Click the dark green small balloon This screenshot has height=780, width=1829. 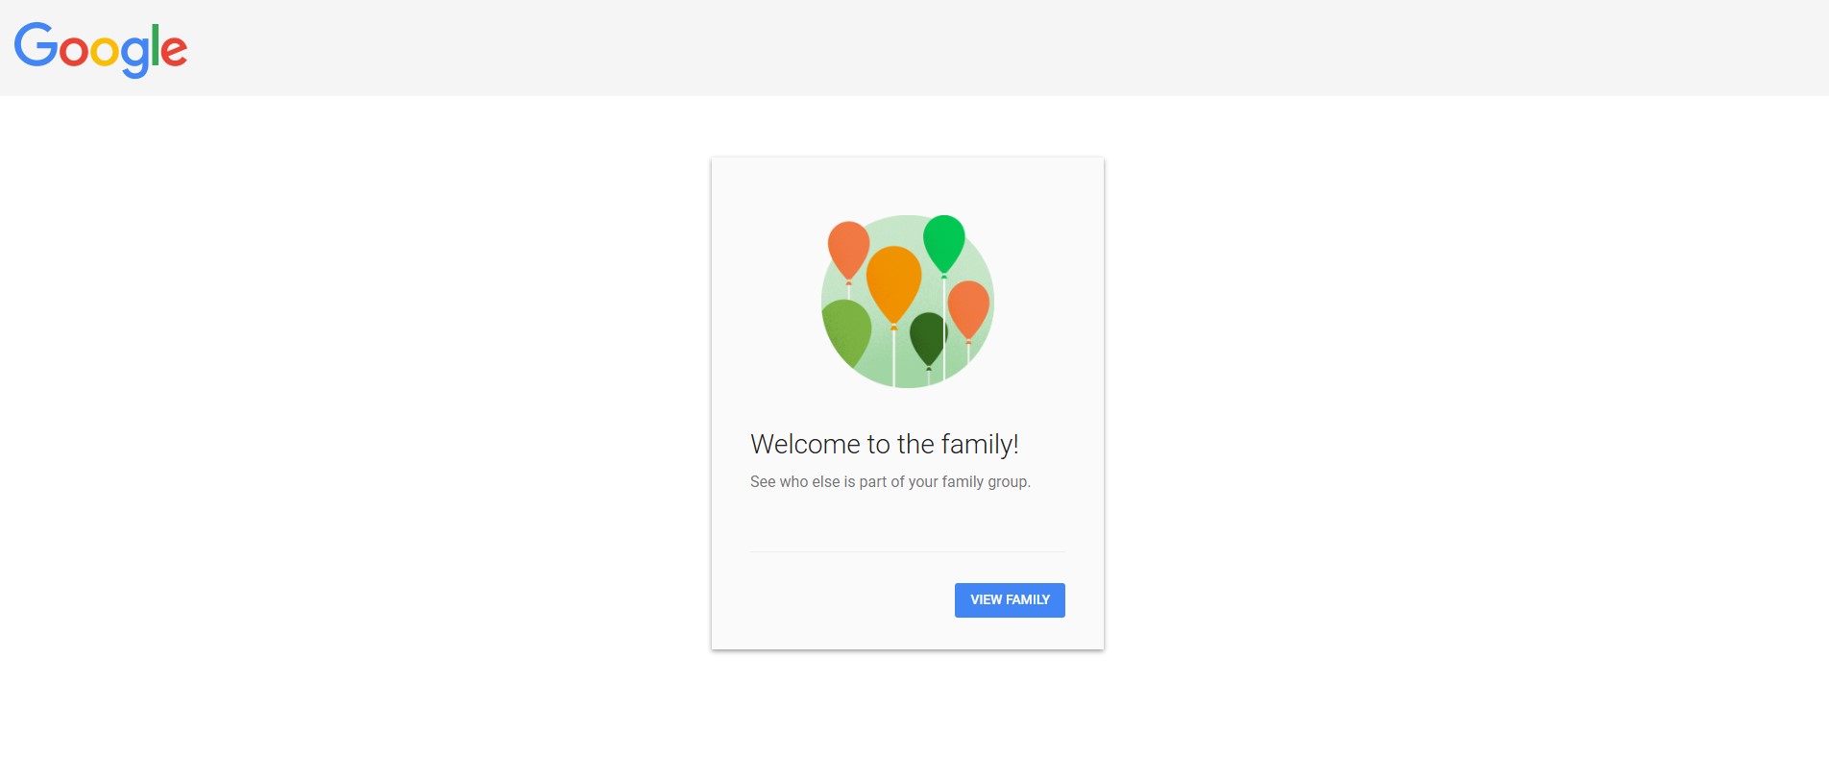(928, 337)
